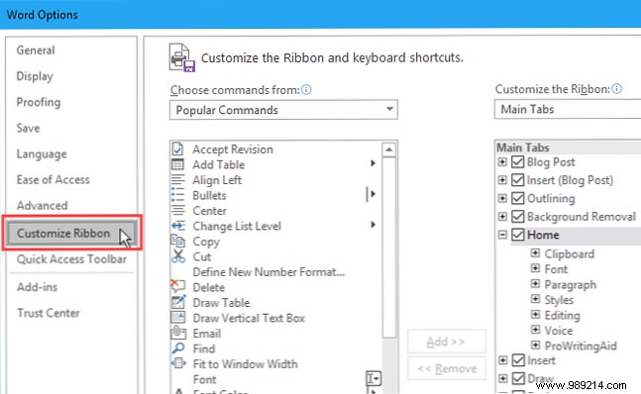Expand the Background Removal tree node
Screen dimensions: 641x394
coord(502,217)
